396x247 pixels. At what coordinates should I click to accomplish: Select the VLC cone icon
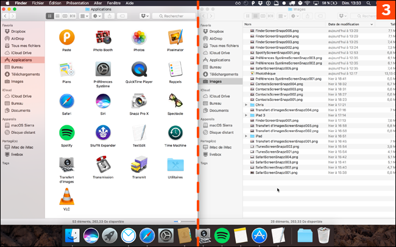click(66, 197)
